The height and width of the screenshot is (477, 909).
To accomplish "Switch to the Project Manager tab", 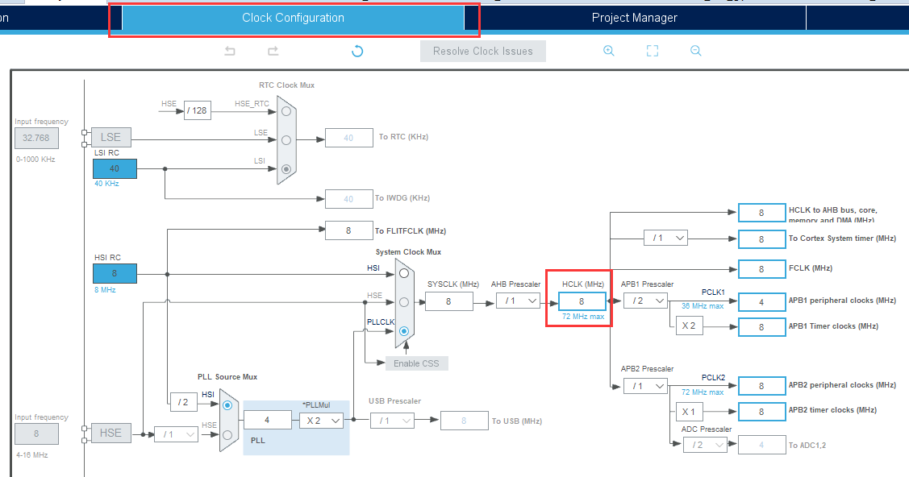I will click(635, 18).
